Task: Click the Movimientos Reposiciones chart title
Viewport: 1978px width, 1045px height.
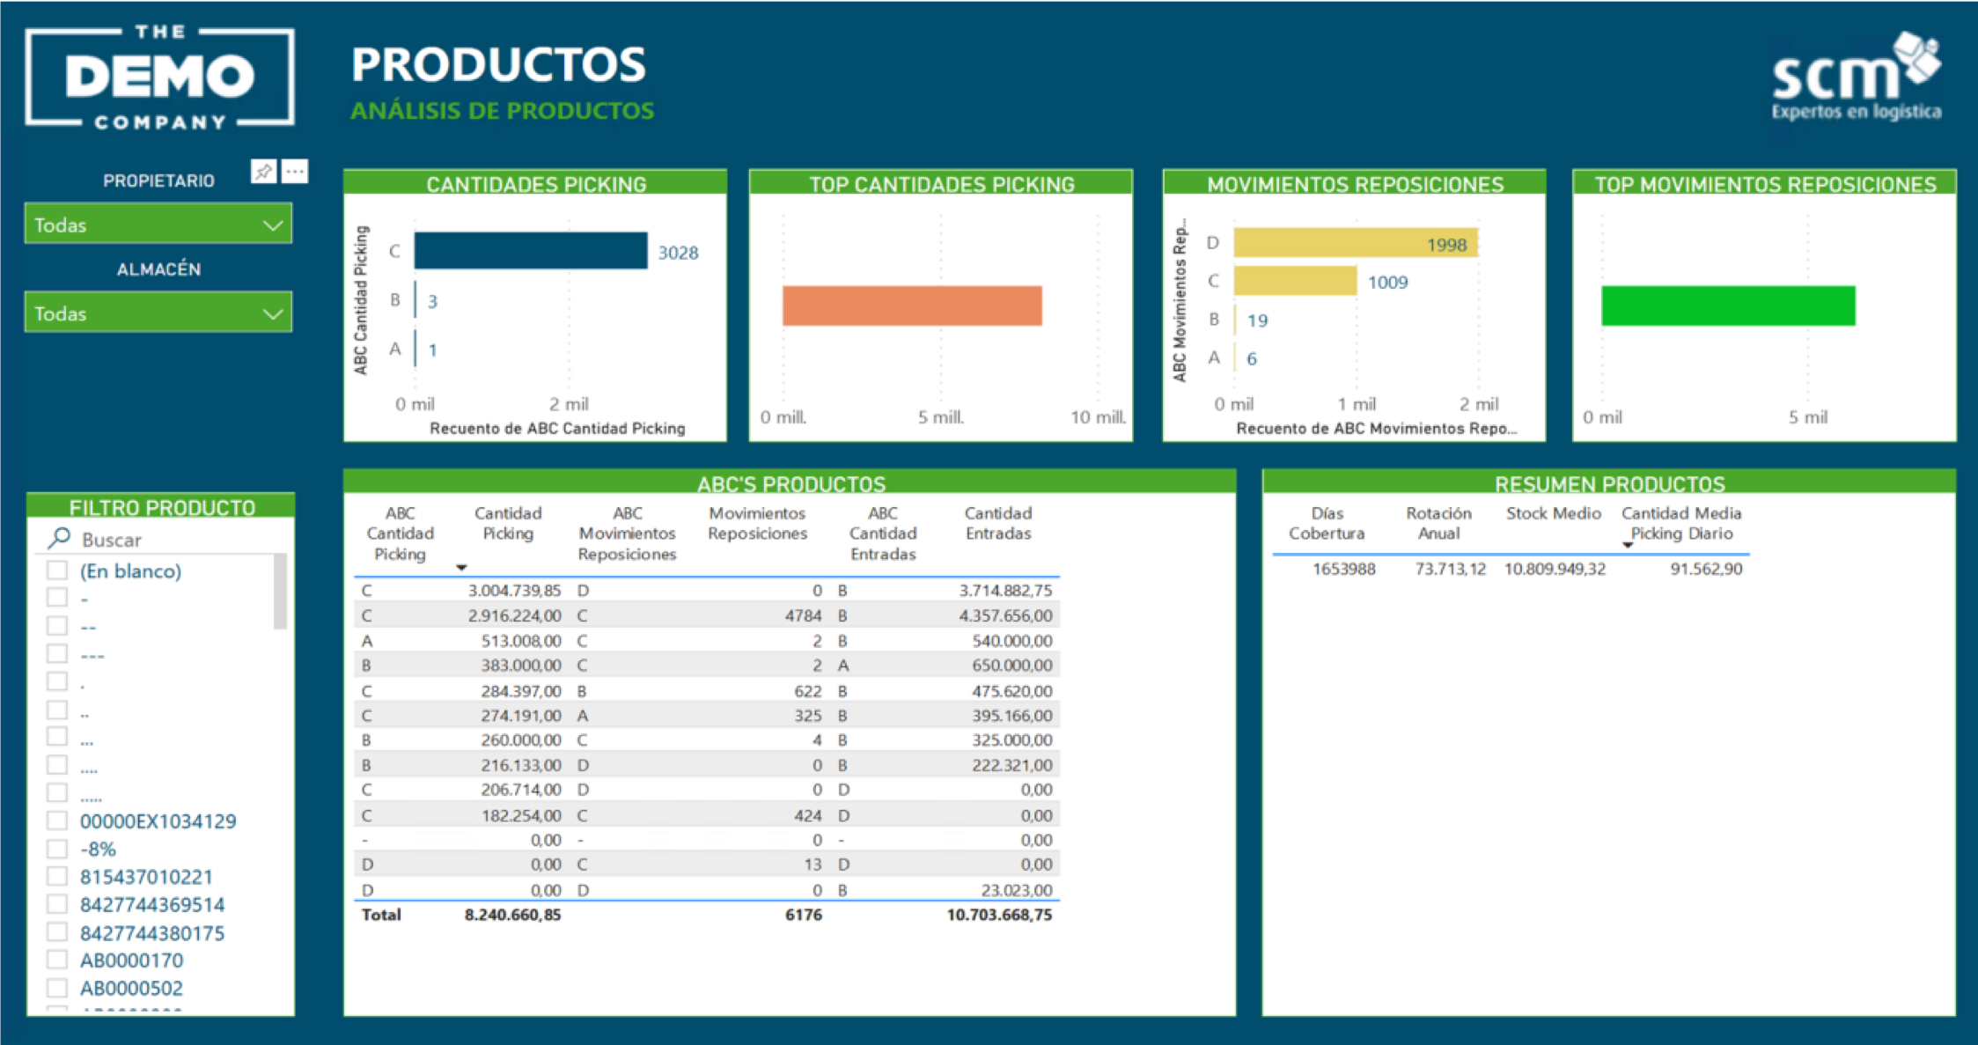Action: tap(1355, 184)
